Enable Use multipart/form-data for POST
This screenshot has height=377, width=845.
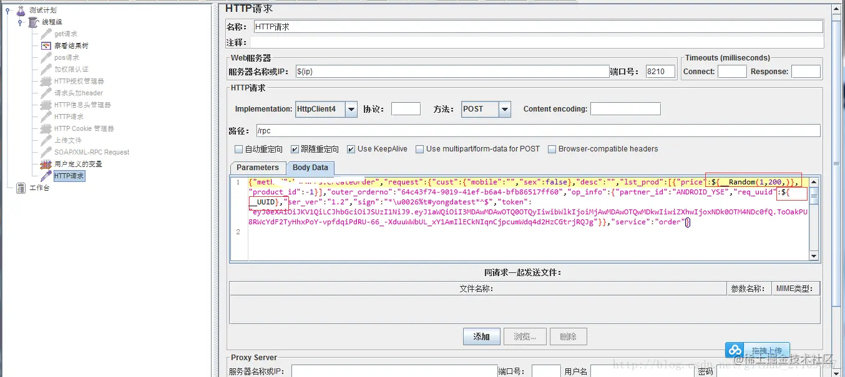coord(420,149)
